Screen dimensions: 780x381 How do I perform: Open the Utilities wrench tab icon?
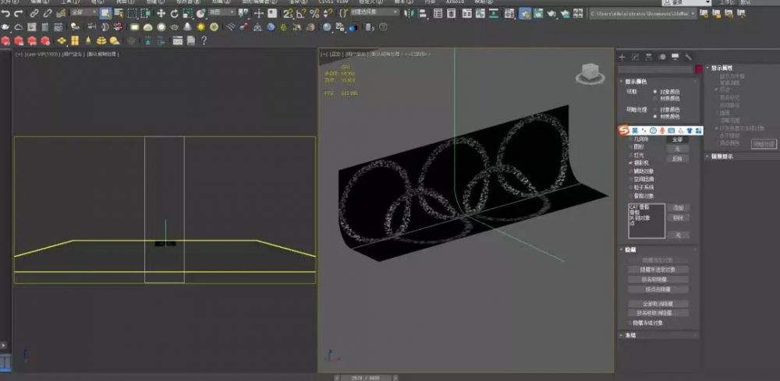tap(689, 57)
